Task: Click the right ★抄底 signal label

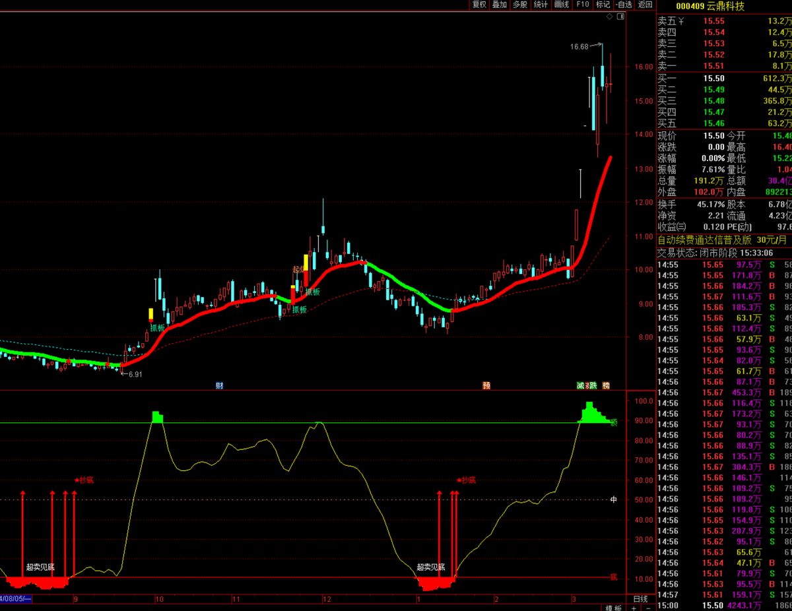Action: [x=466, y=480]
